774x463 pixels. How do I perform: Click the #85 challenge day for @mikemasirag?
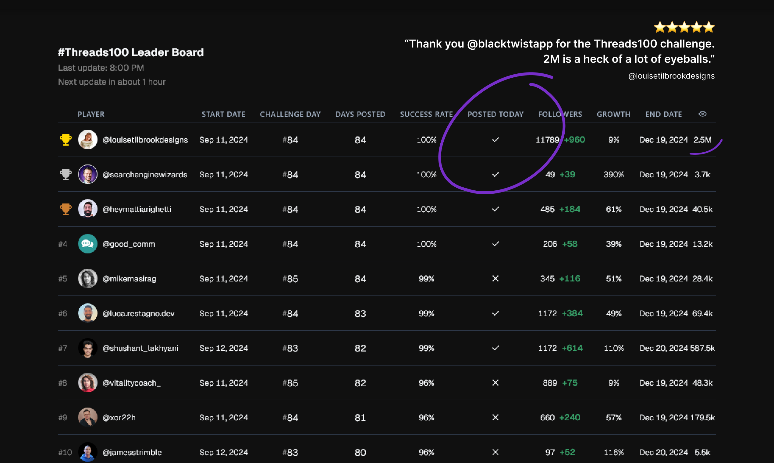pyautogui.click(x=290, y=279)
